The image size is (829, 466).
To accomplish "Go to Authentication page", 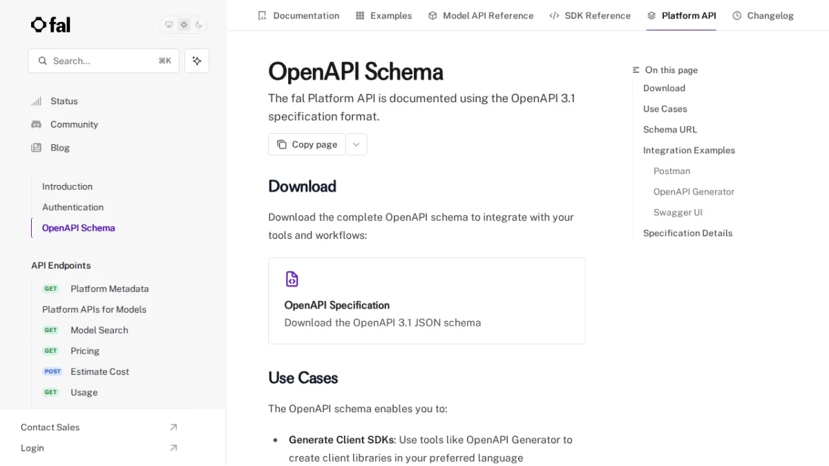I will [x=73, y=207].
